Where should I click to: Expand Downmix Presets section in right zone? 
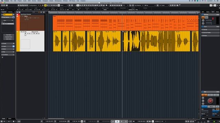click(210, 33)
